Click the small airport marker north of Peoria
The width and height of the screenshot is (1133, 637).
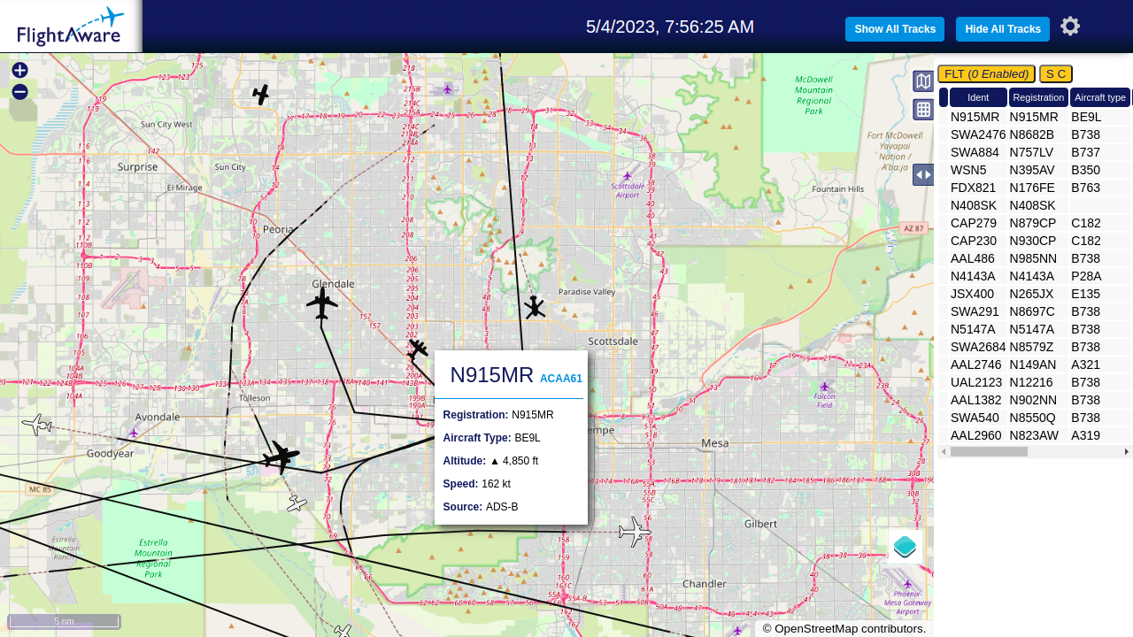[447, 88]
